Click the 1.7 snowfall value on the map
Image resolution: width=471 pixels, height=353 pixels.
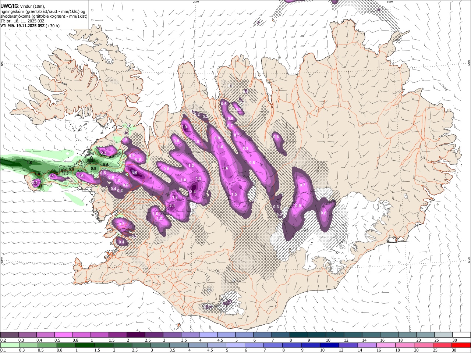point(175,197)
